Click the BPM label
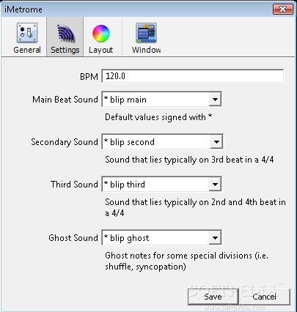 click(89, 77)
